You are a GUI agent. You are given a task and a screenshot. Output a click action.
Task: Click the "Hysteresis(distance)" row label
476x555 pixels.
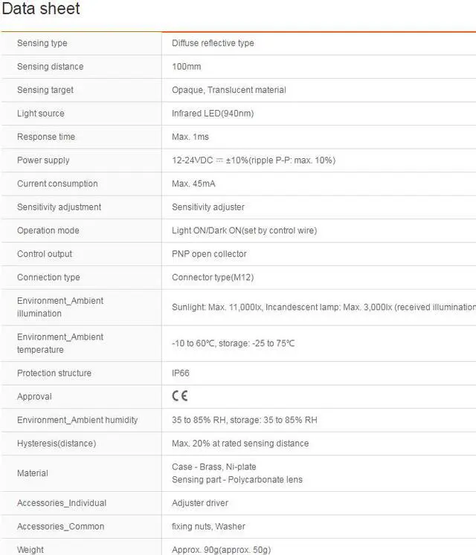(x=57, y=444)
